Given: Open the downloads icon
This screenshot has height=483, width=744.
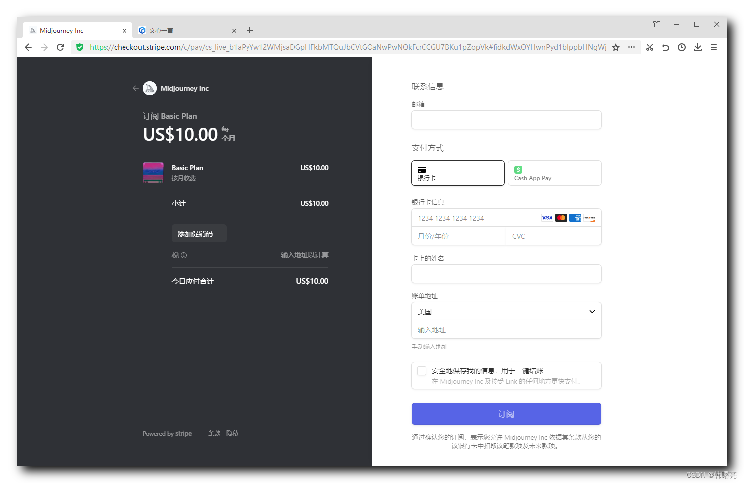Looking at the screenshot, I should tap(698, 47).
